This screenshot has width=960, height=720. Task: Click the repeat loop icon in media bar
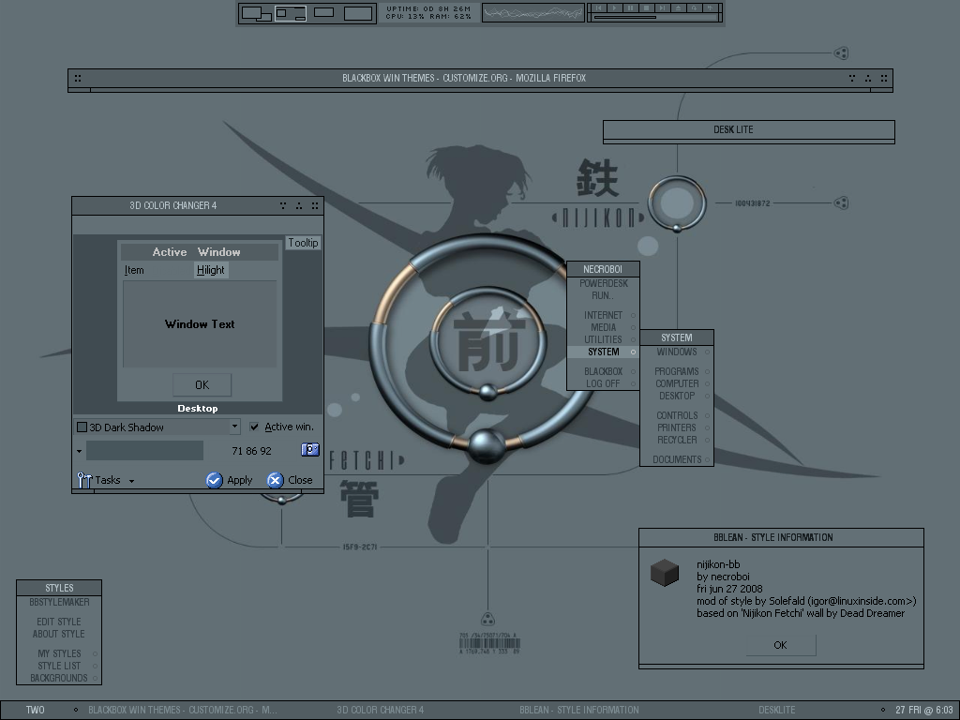695,7
